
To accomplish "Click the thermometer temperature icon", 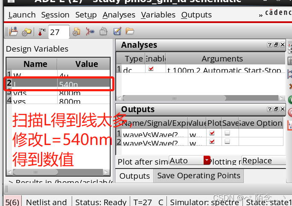I will pos(42,32).
